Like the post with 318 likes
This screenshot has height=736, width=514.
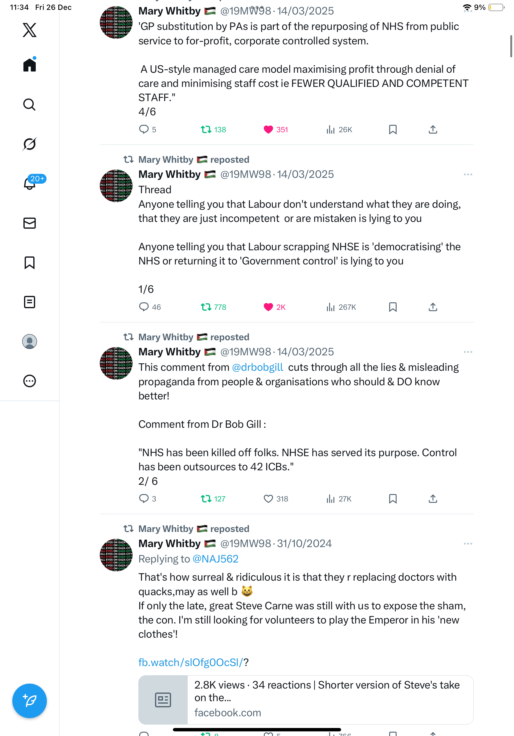(268, 499)
